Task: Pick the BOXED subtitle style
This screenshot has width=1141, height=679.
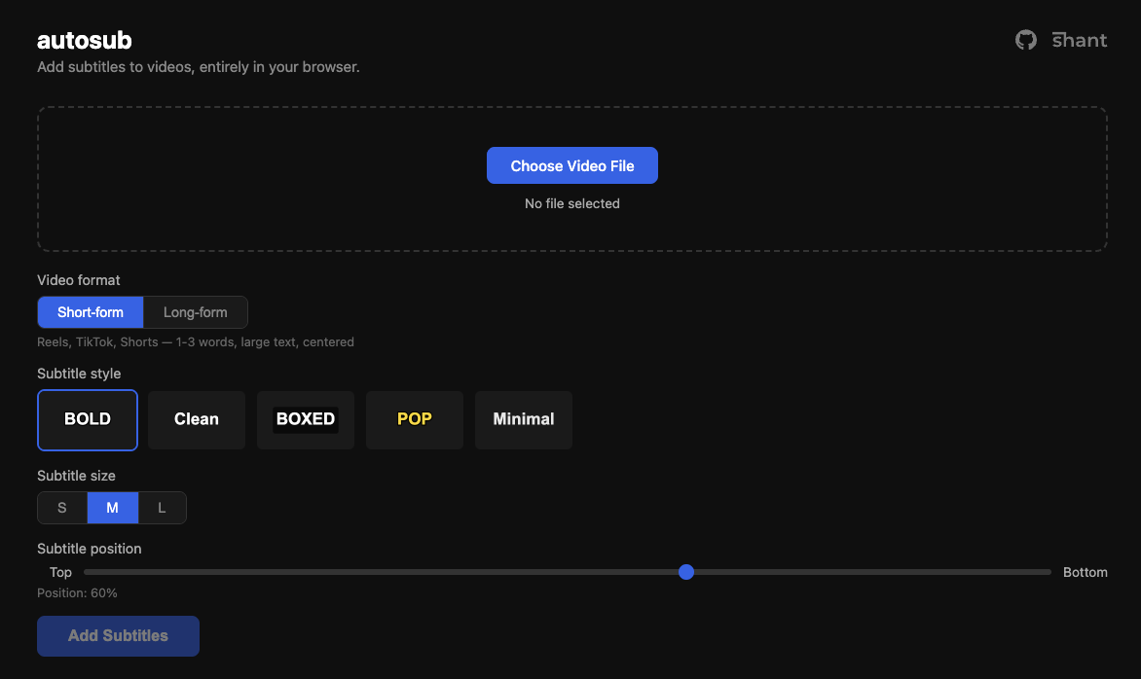Action: (305, 419)
